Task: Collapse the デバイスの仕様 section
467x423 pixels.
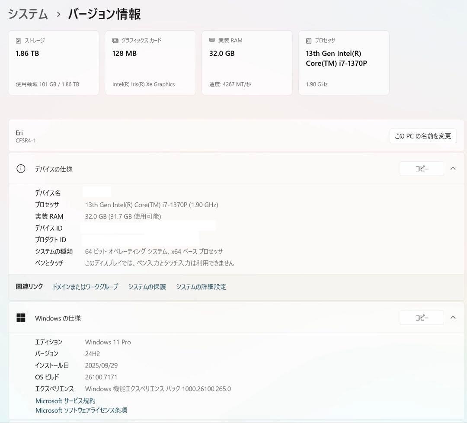Action: click(453, 169)
